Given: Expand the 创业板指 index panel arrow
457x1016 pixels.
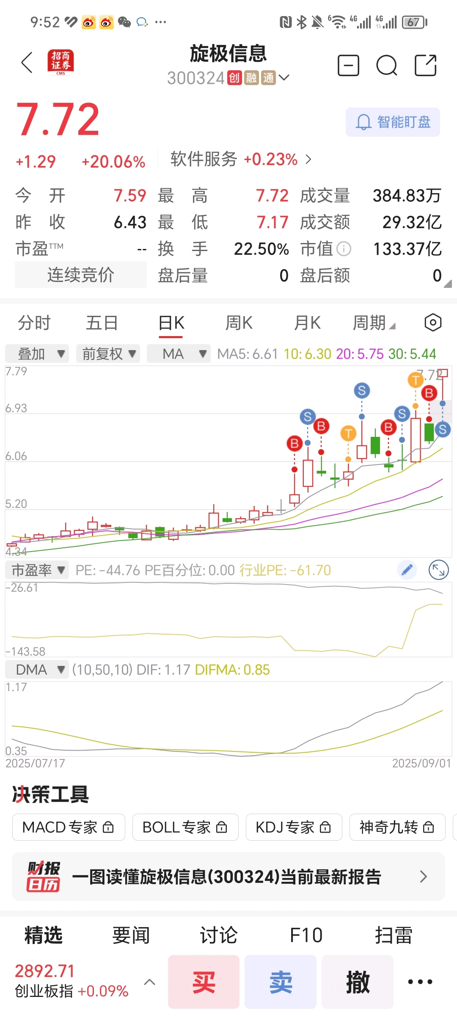Looking at the screenshot, I should coord(150,982).
